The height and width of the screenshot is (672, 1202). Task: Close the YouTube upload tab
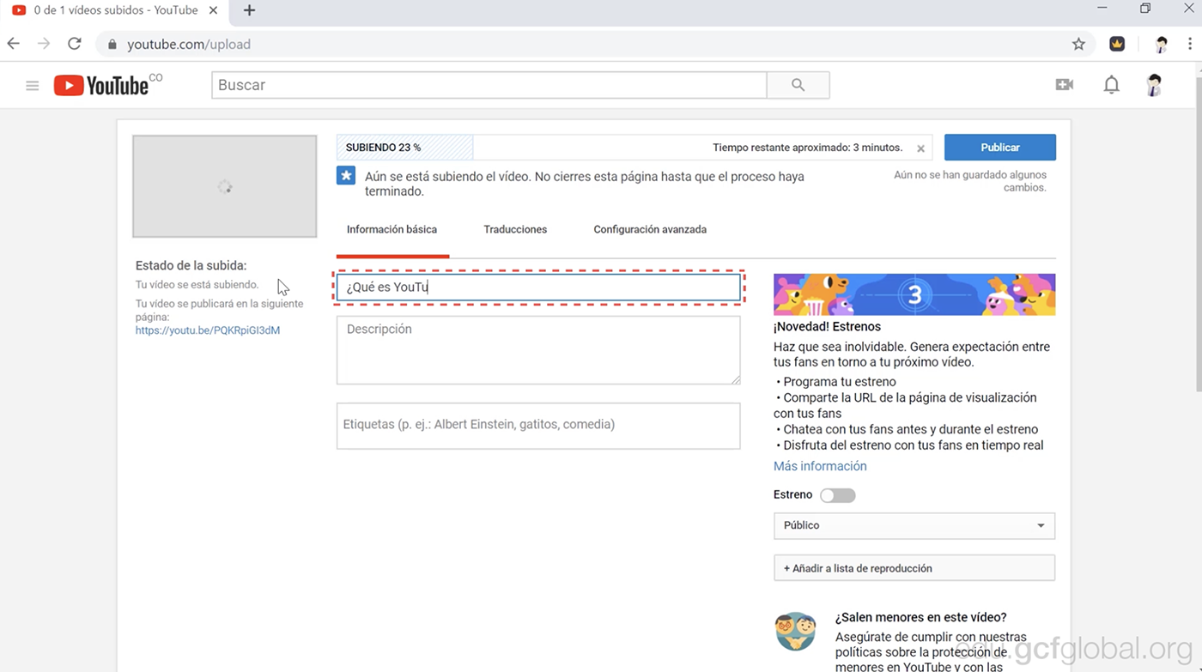coord(215,10)
